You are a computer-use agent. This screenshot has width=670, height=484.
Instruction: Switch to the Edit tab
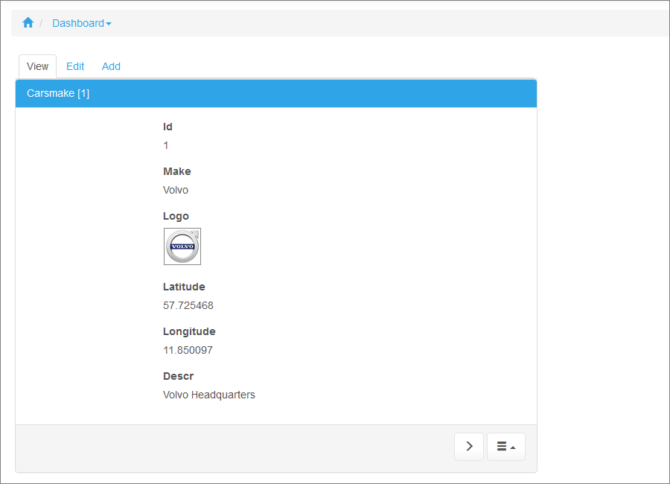click(74, 66)
